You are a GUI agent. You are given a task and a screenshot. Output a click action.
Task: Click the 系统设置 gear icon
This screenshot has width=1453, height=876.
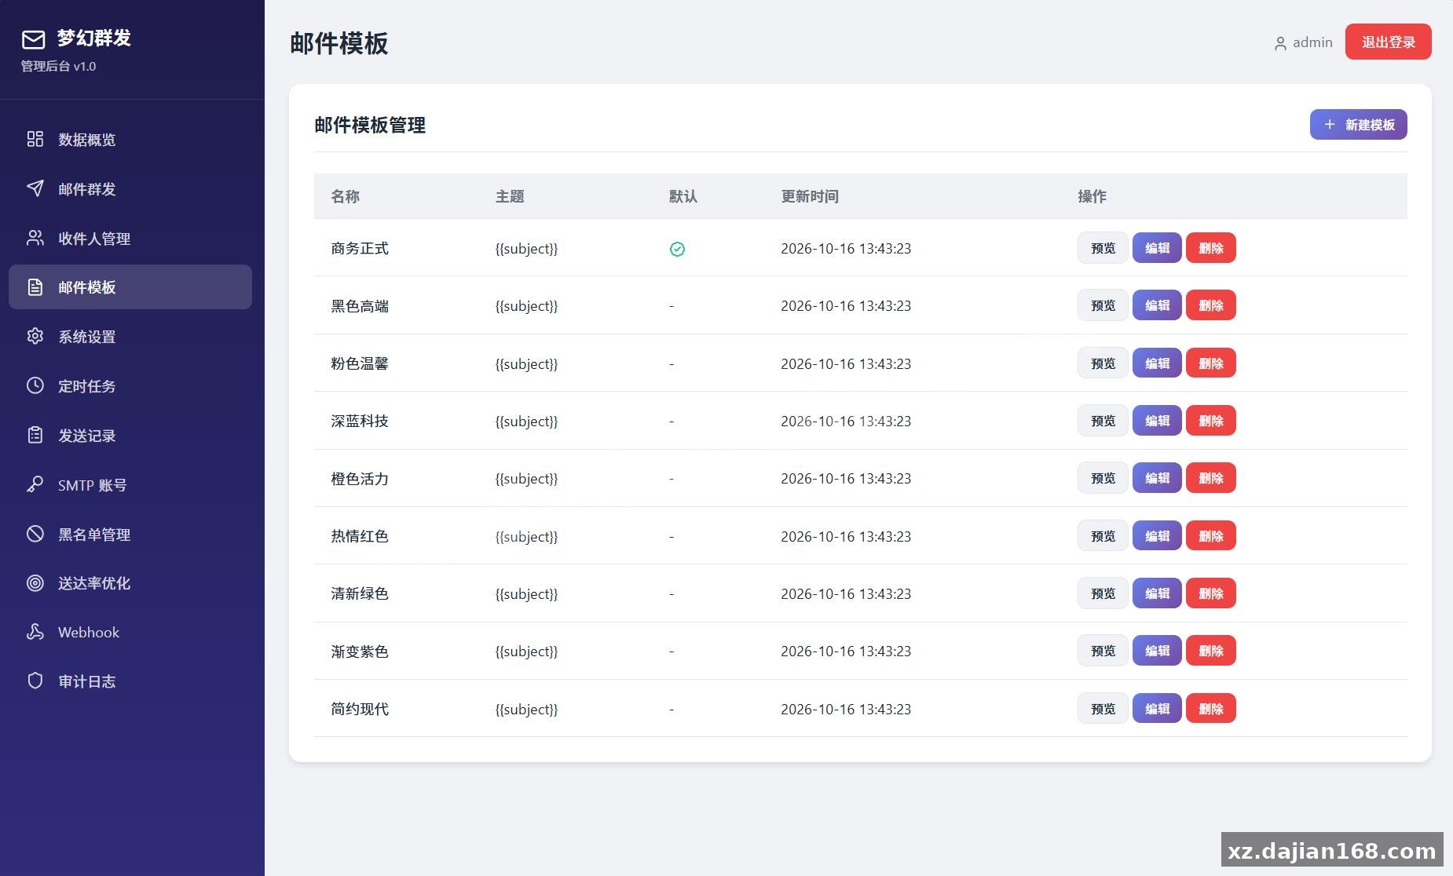[x=35, y=336]
